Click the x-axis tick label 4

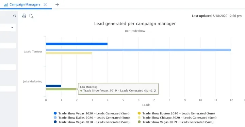pos(108,100)
